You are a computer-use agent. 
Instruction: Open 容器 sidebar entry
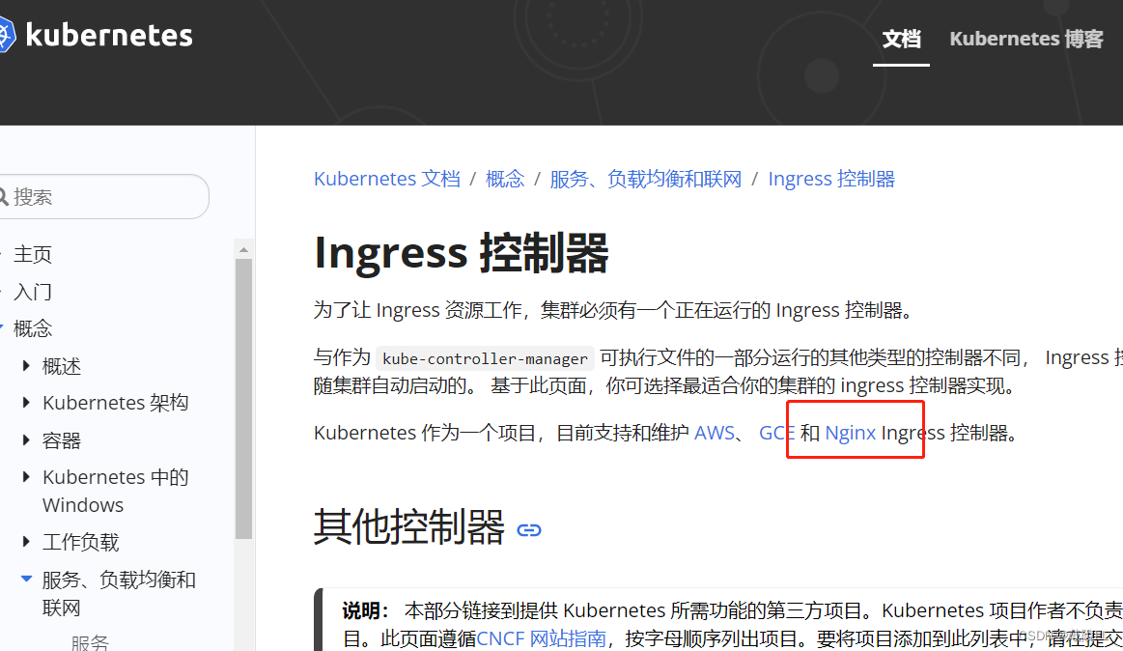tap(62, 440)
